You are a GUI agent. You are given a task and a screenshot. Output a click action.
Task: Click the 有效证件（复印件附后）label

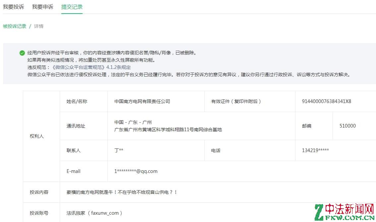click(236, 101)
